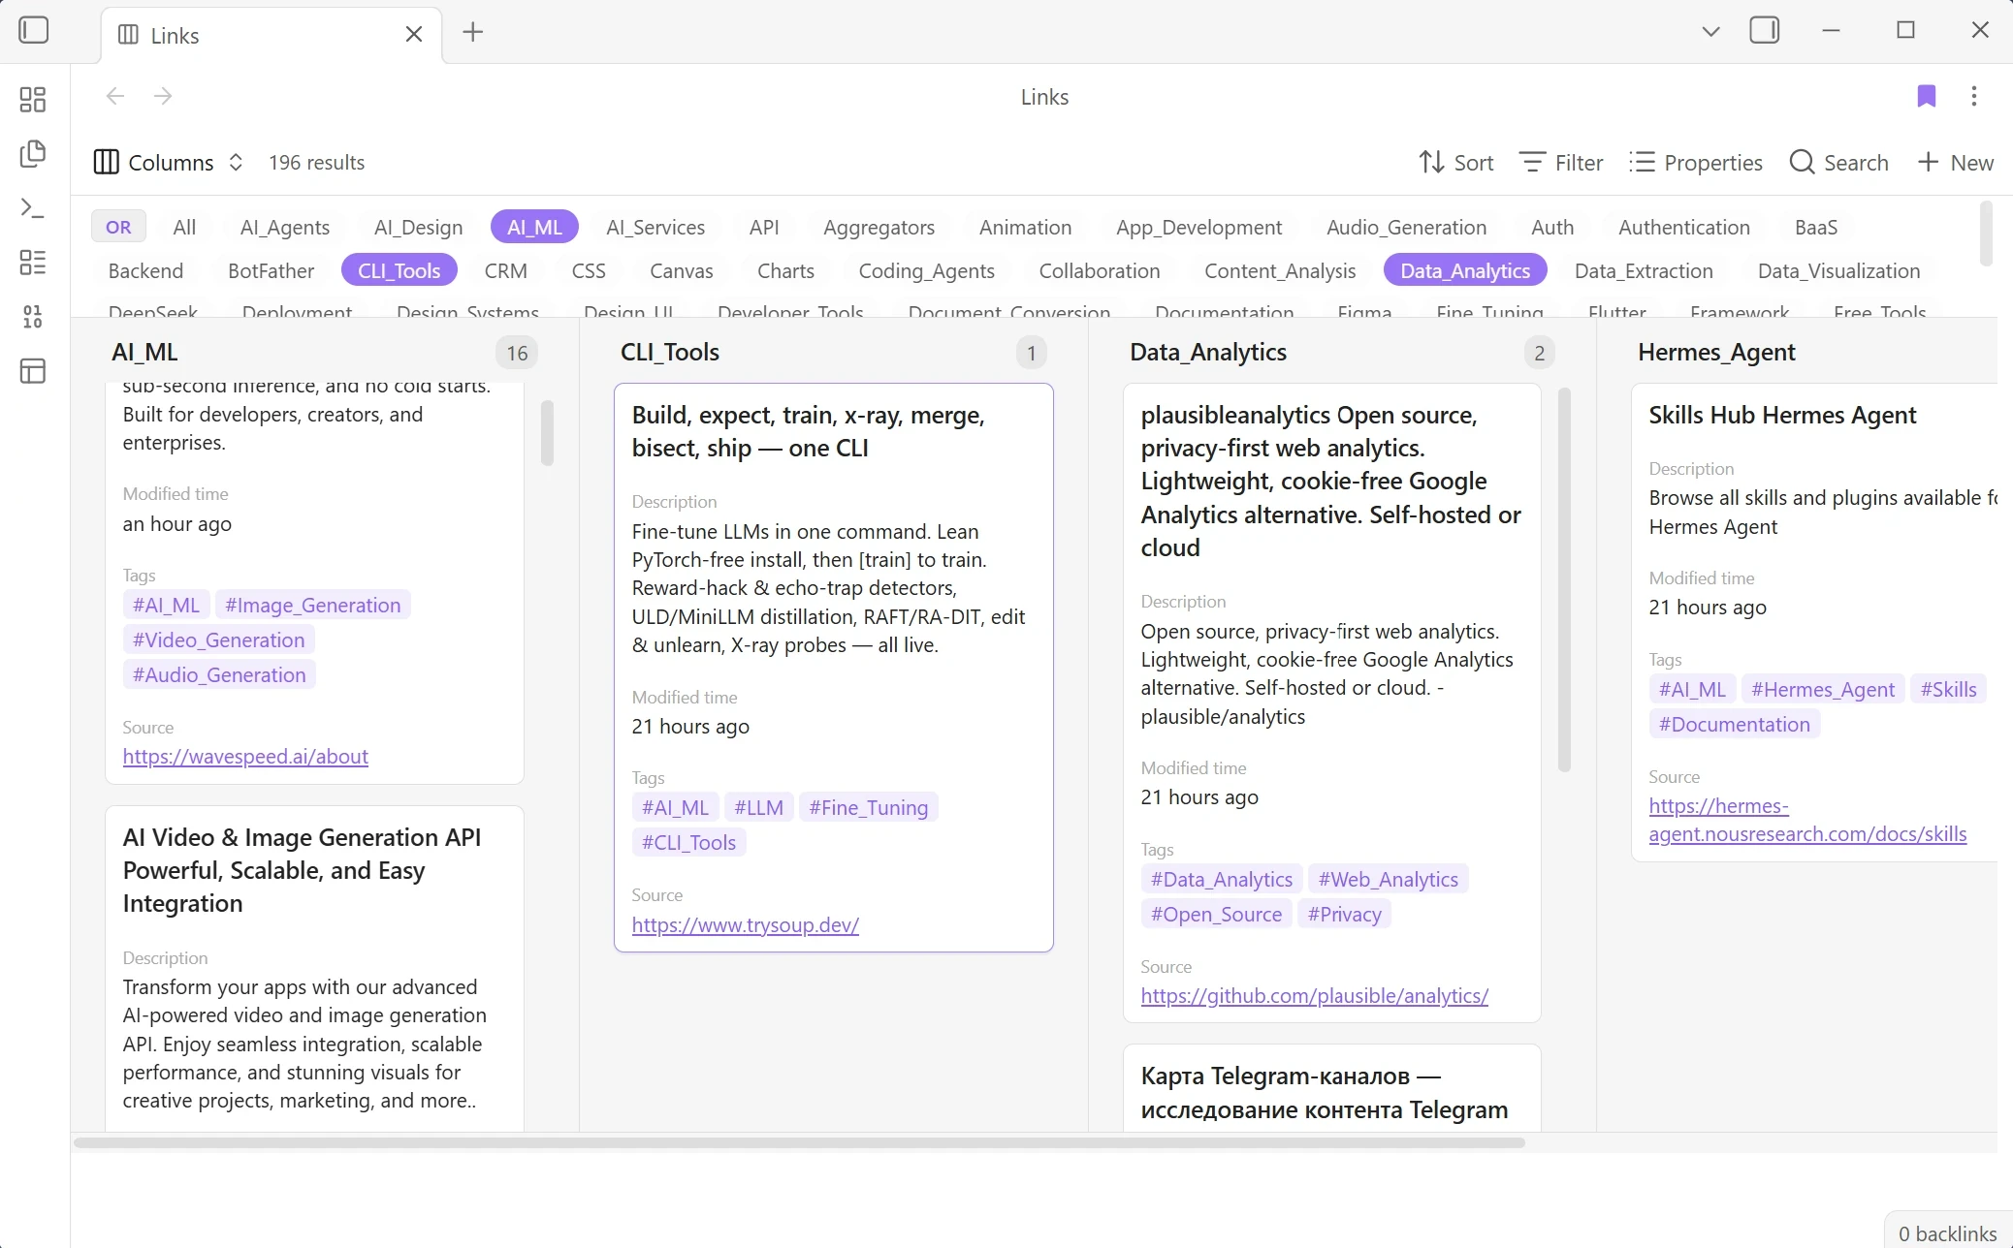The height and width of the screenshot is (1248, 2013).
Task: Close the Links tab
Action: coord(414,34)
